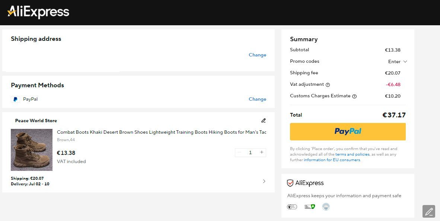Change the shipping address
This screenshot has height=221, width=440.
257,55
